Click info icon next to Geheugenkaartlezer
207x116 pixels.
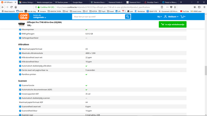[x=20, y=38]
